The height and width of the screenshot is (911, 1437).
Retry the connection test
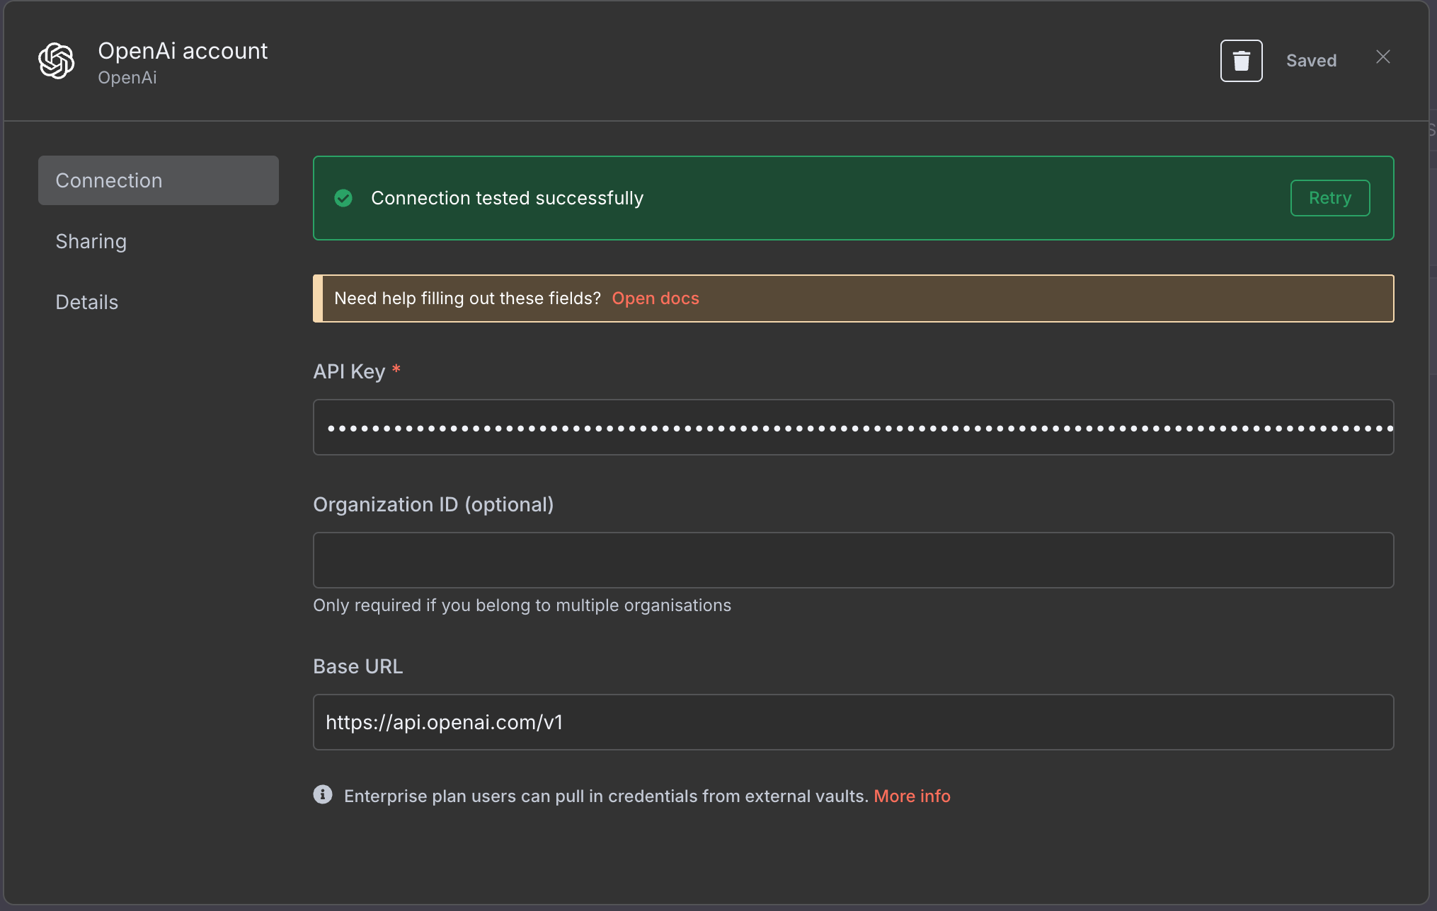[1329, 198]
